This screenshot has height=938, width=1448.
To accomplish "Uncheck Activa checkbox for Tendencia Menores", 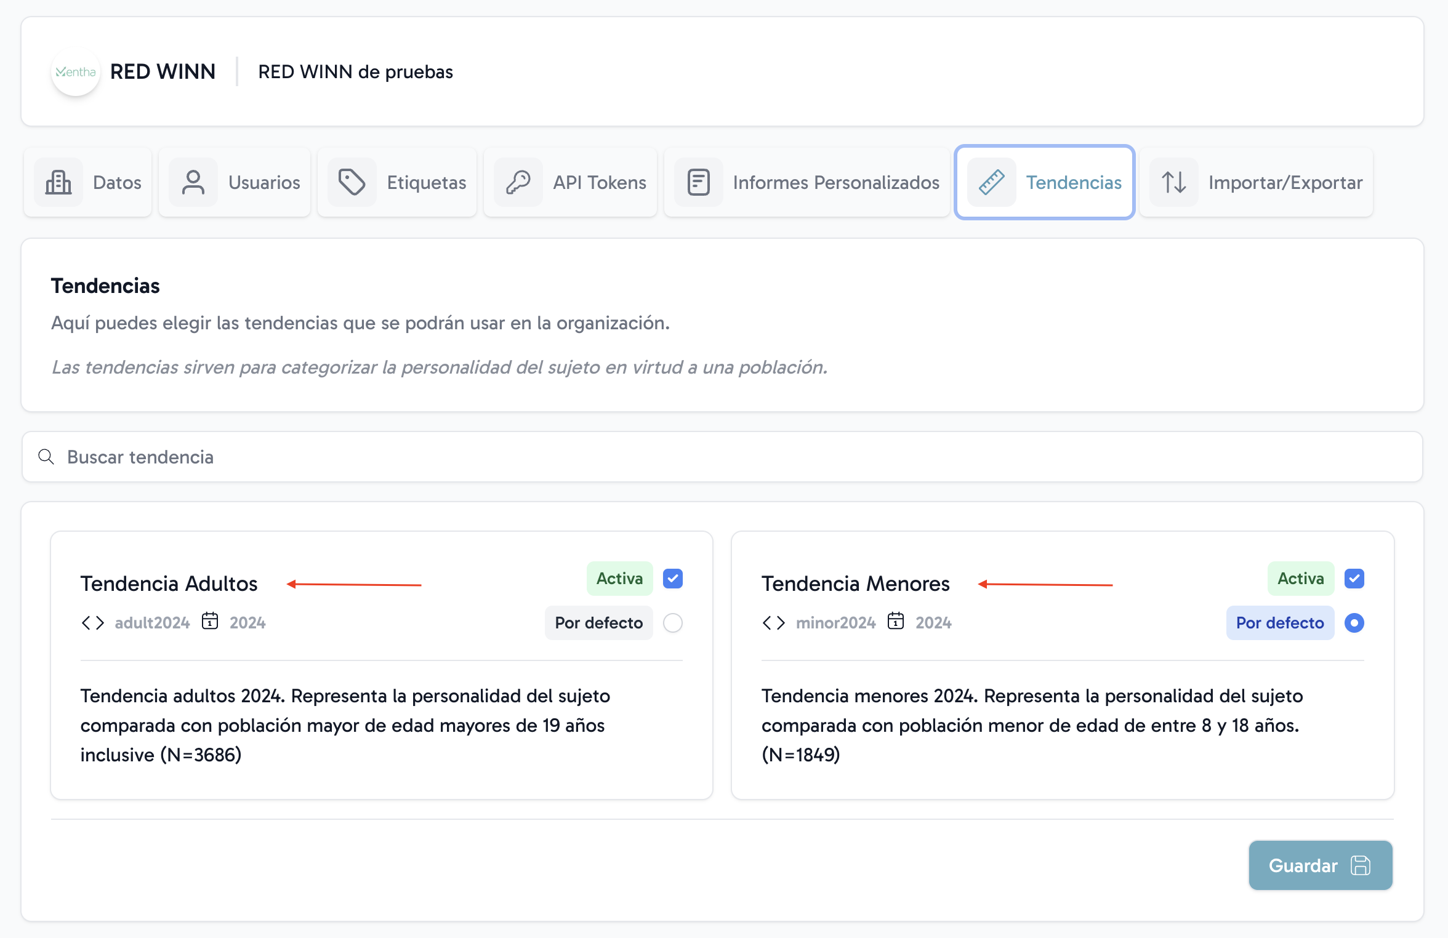I will 1354,579.
